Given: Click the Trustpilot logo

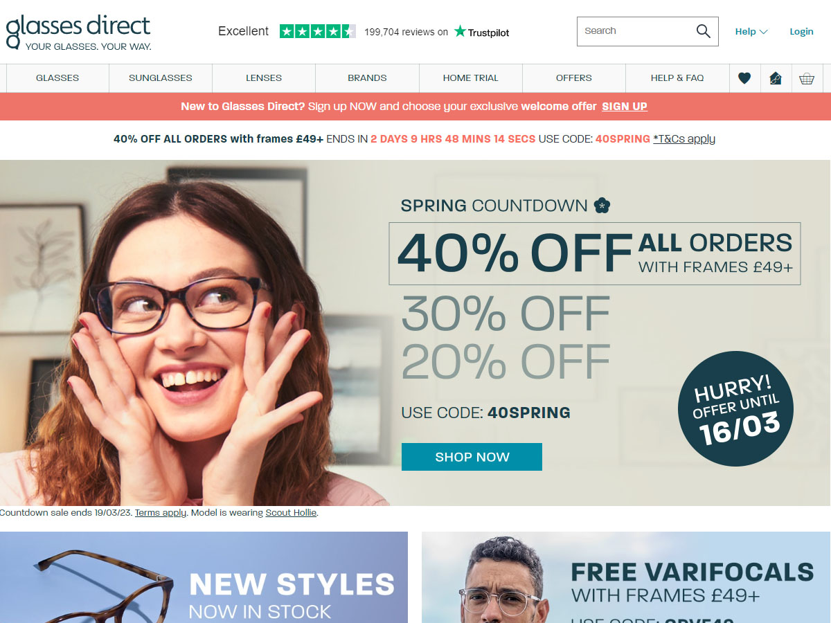Looking at the screenshot, I should click(x=481, y=32).
